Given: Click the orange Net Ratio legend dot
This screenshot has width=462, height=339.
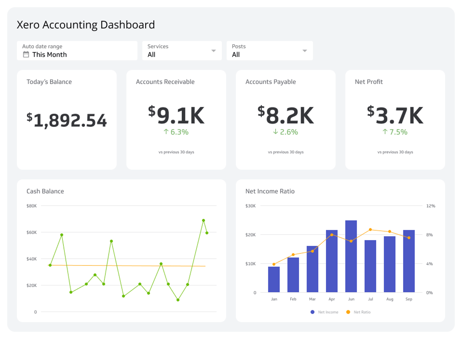Looking at the screenshot, I should [348, 312].
